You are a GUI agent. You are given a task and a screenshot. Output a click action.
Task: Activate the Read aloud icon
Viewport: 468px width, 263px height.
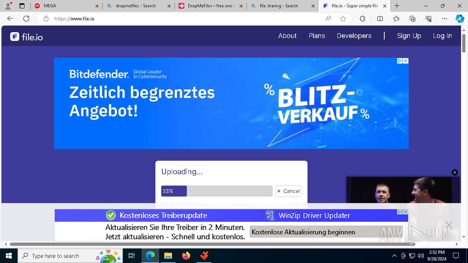328,19
